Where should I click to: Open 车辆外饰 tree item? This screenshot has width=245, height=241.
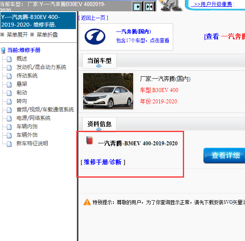click(x=27, y=135)
